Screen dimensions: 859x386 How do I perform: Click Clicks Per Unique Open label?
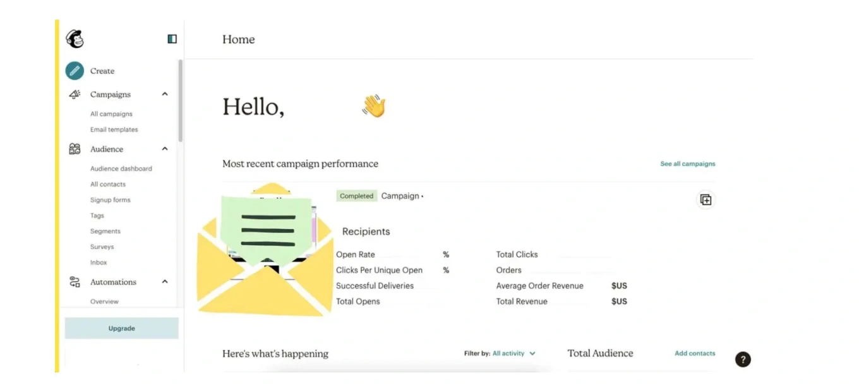point(379,270)
